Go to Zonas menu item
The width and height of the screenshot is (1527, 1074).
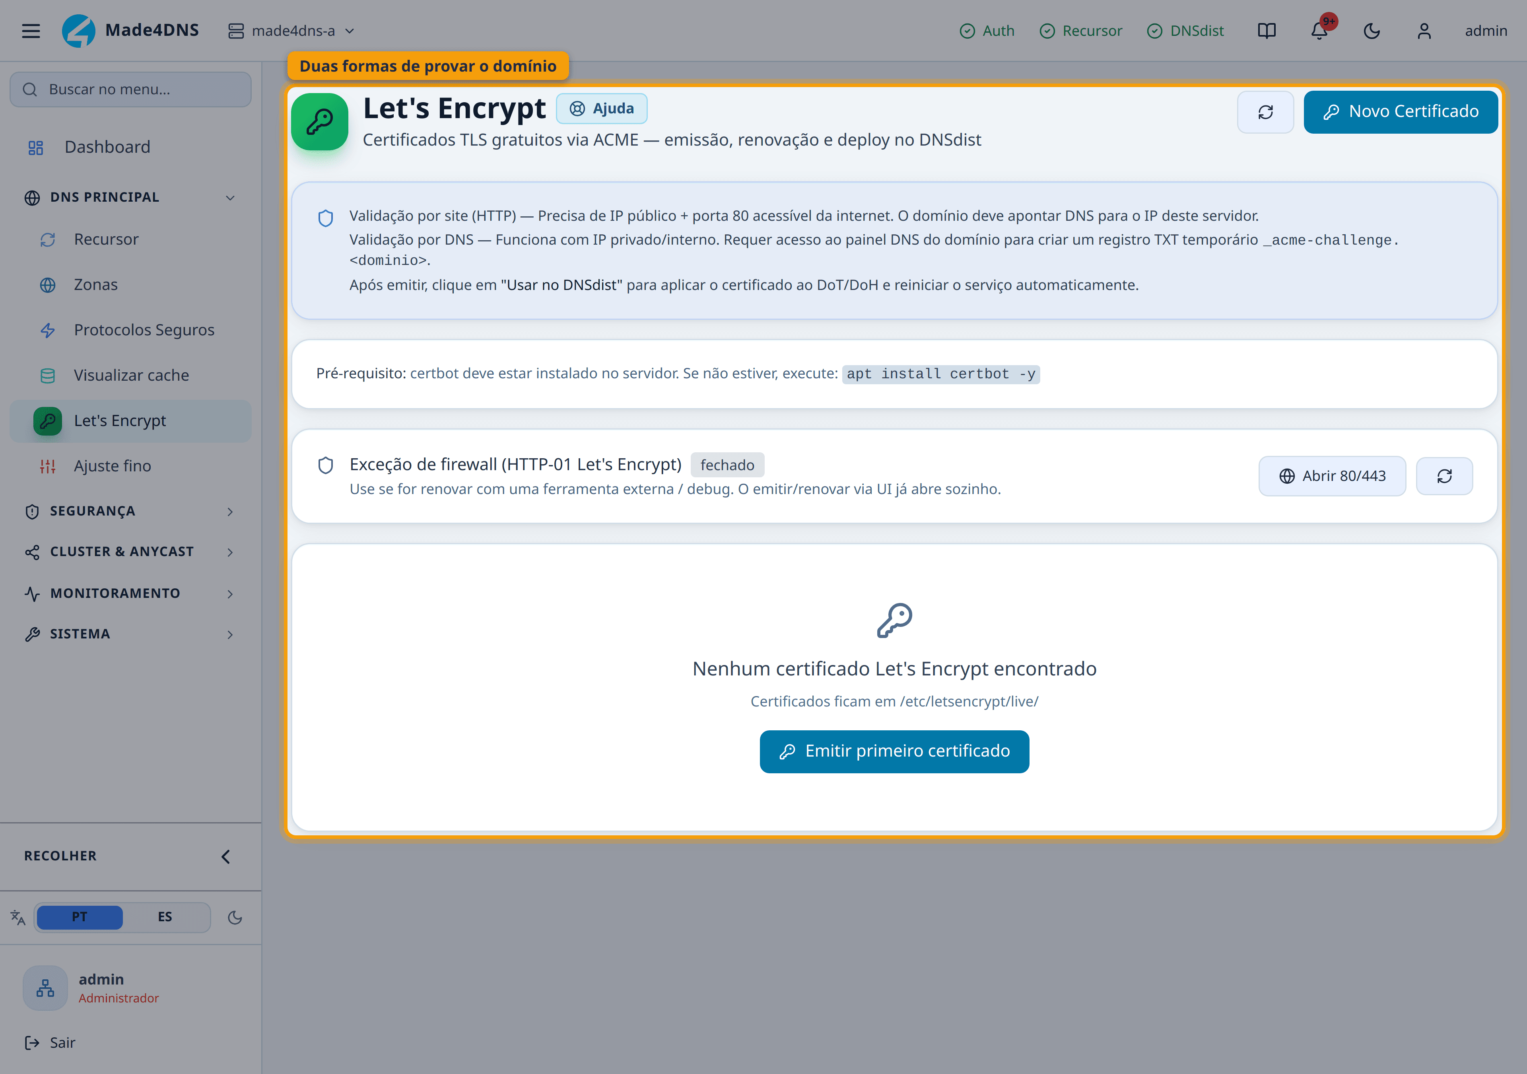(x=130, y=285)
